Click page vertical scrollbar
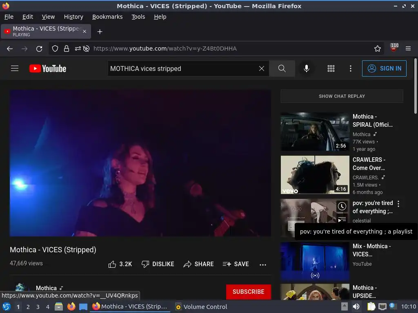The height and width of the screenshot is (313, 418). pyautogui.click(x=415, y=86)
